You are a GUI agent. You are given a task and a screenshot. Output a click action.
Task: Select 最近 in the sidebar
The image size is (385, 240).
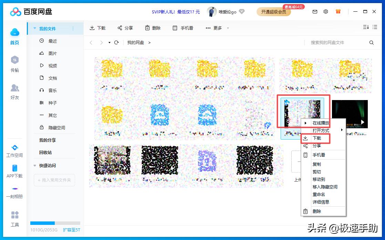click(48, 41)
